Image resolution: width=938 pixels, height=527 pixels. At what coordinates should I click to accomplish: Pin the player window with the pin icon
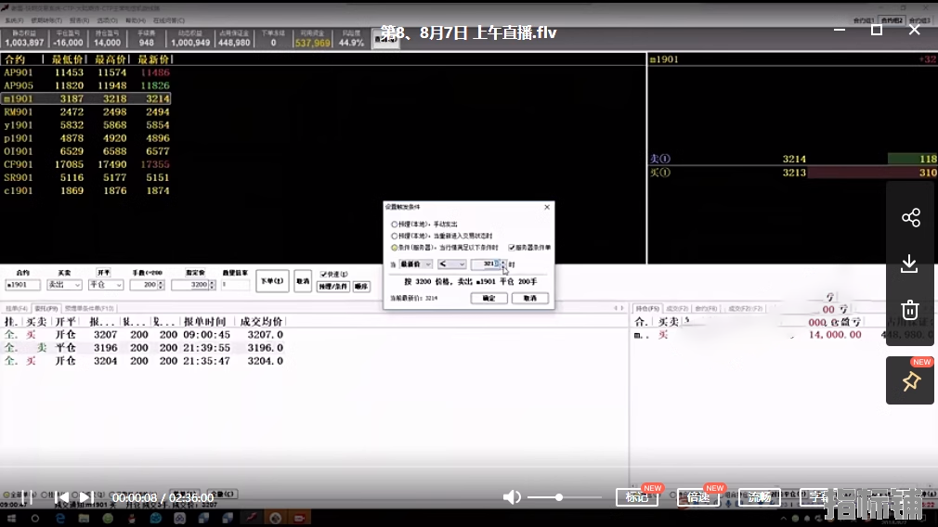(910, 381)
